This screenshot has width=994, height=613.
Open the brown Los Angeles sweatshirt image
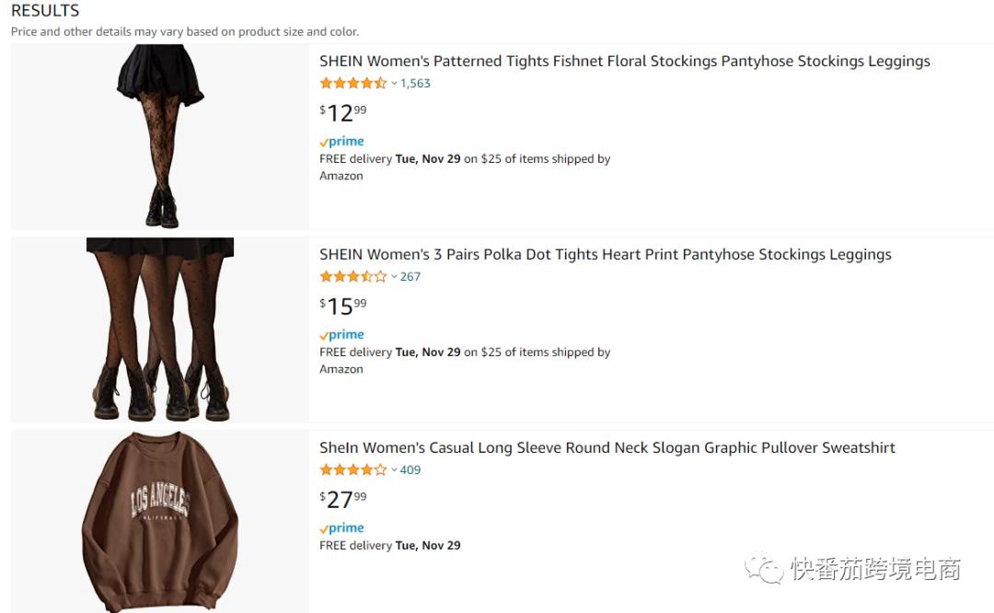160,521
